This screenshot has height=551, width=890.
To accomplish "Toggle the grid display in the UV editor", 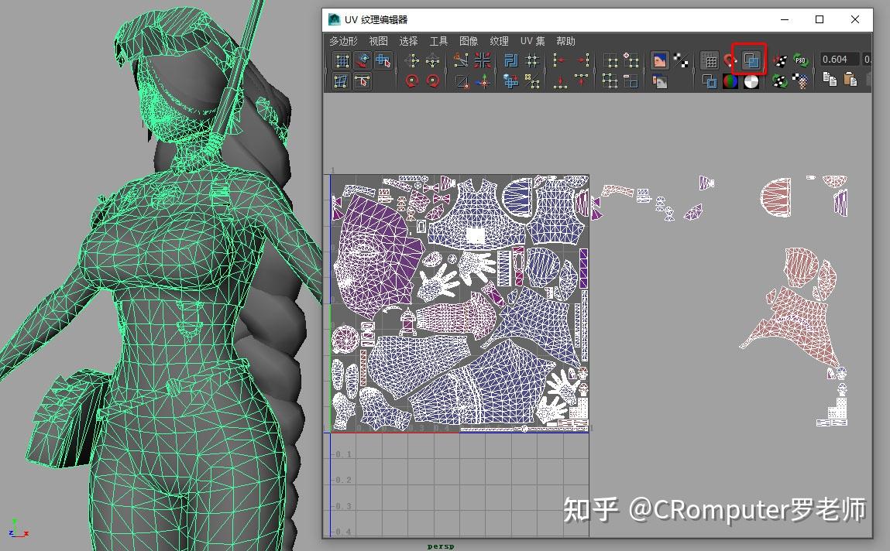I will pos(710,60).
